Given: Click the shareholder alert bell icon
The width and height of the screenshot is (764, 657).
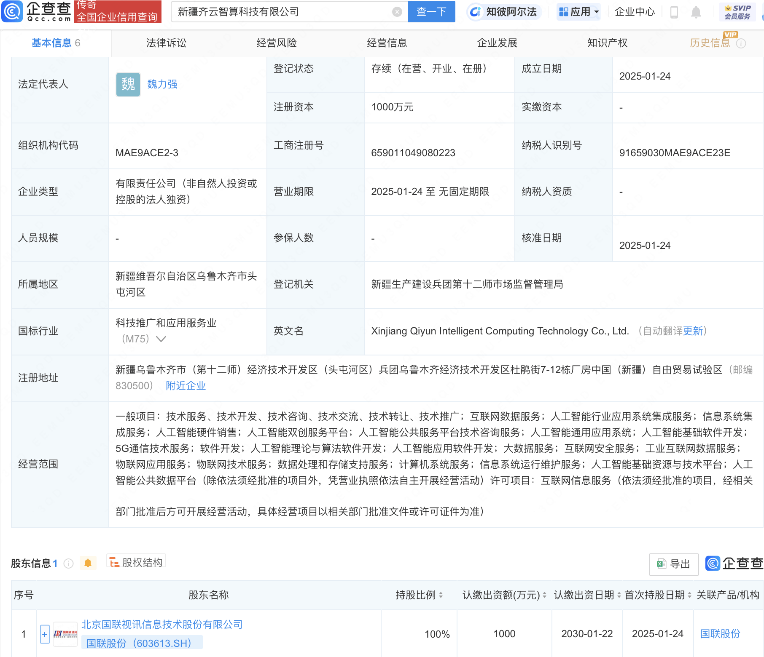Looking at the screenshot, I should tap(88, 563).
